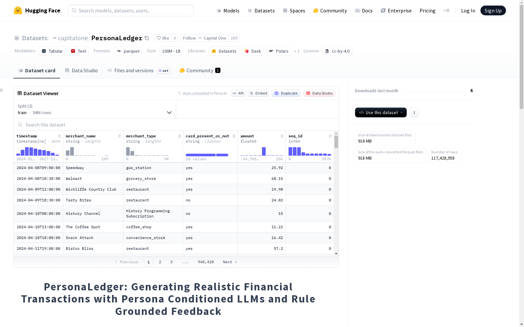Select the Wickliffe Country Club cell
Screen dimensions: 524x327
[x=93, y=189]
